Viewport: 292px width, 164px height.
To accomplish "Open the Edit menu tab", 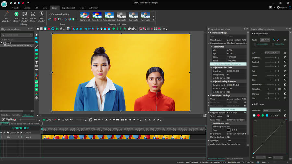I will [36, 8].
